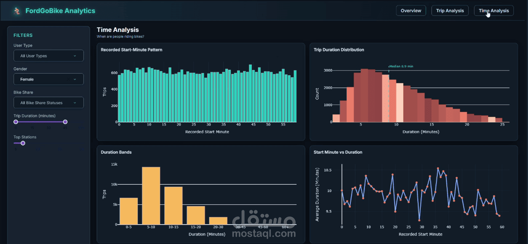
Task: Switch to the Trip Analysis tab
Action: click(x=450, y=11)
